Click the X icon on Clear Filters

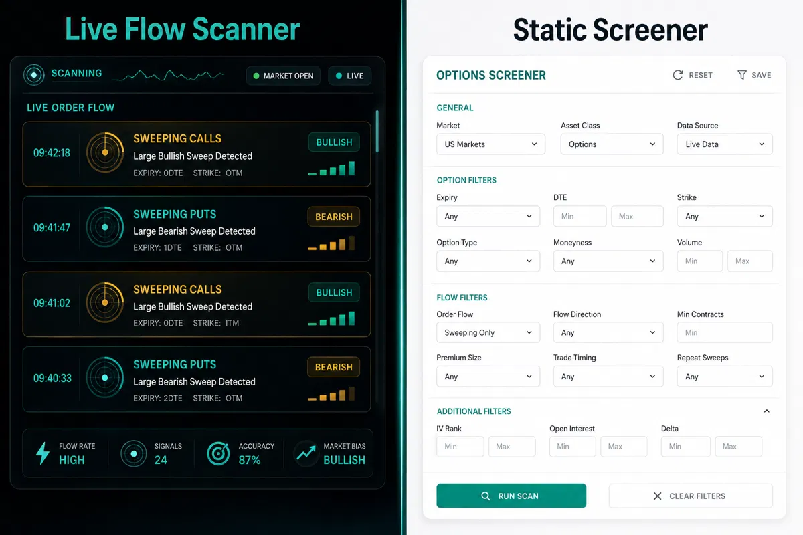tap(657, 496)
